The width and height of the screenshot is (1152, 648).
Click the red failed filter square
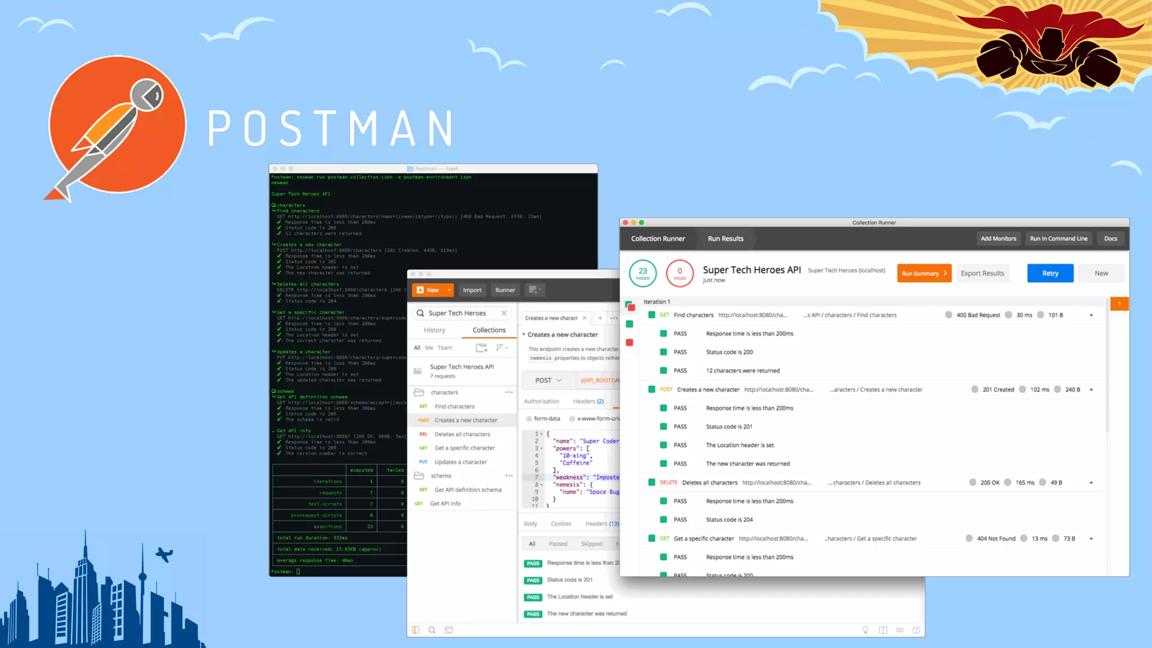629,343
